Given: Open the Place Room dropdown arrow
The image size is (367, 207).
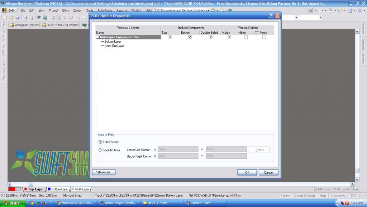Looking at the screenshot, I should click(354, 10).
